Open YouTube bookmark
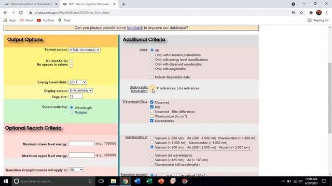332x186 pixels. 45,20
